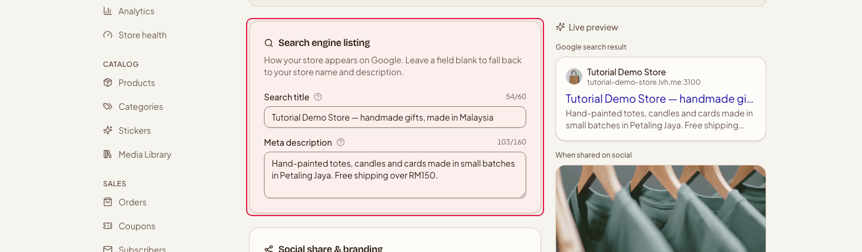
Task: Click the preview description snippet text
Action: tap(660, 119)
